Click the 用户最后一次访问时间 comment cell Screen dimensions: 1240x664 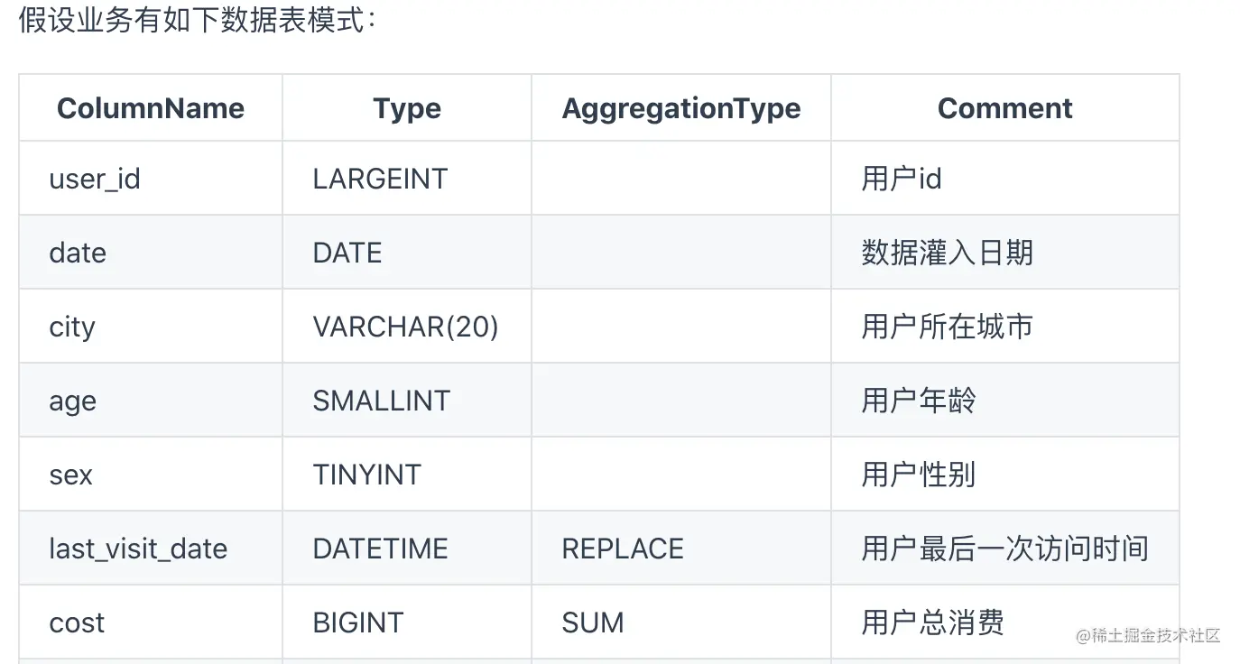coord(1004,549)
